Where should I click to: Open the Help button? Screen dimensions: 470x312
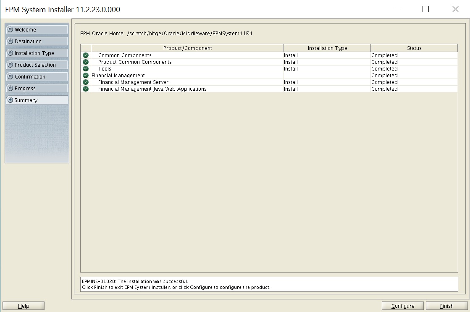click(x=24, y=306)
